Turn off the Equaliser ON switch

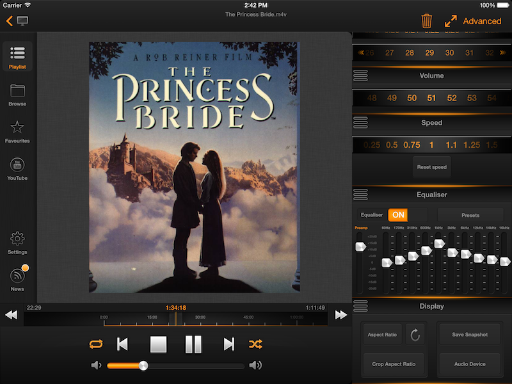pyautogui.click(x=398, y=215)
